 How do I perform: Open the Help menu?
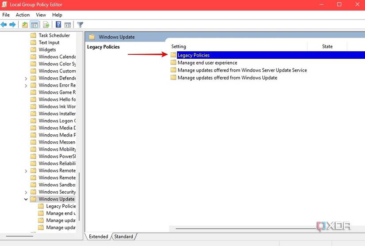pos(57,15)
